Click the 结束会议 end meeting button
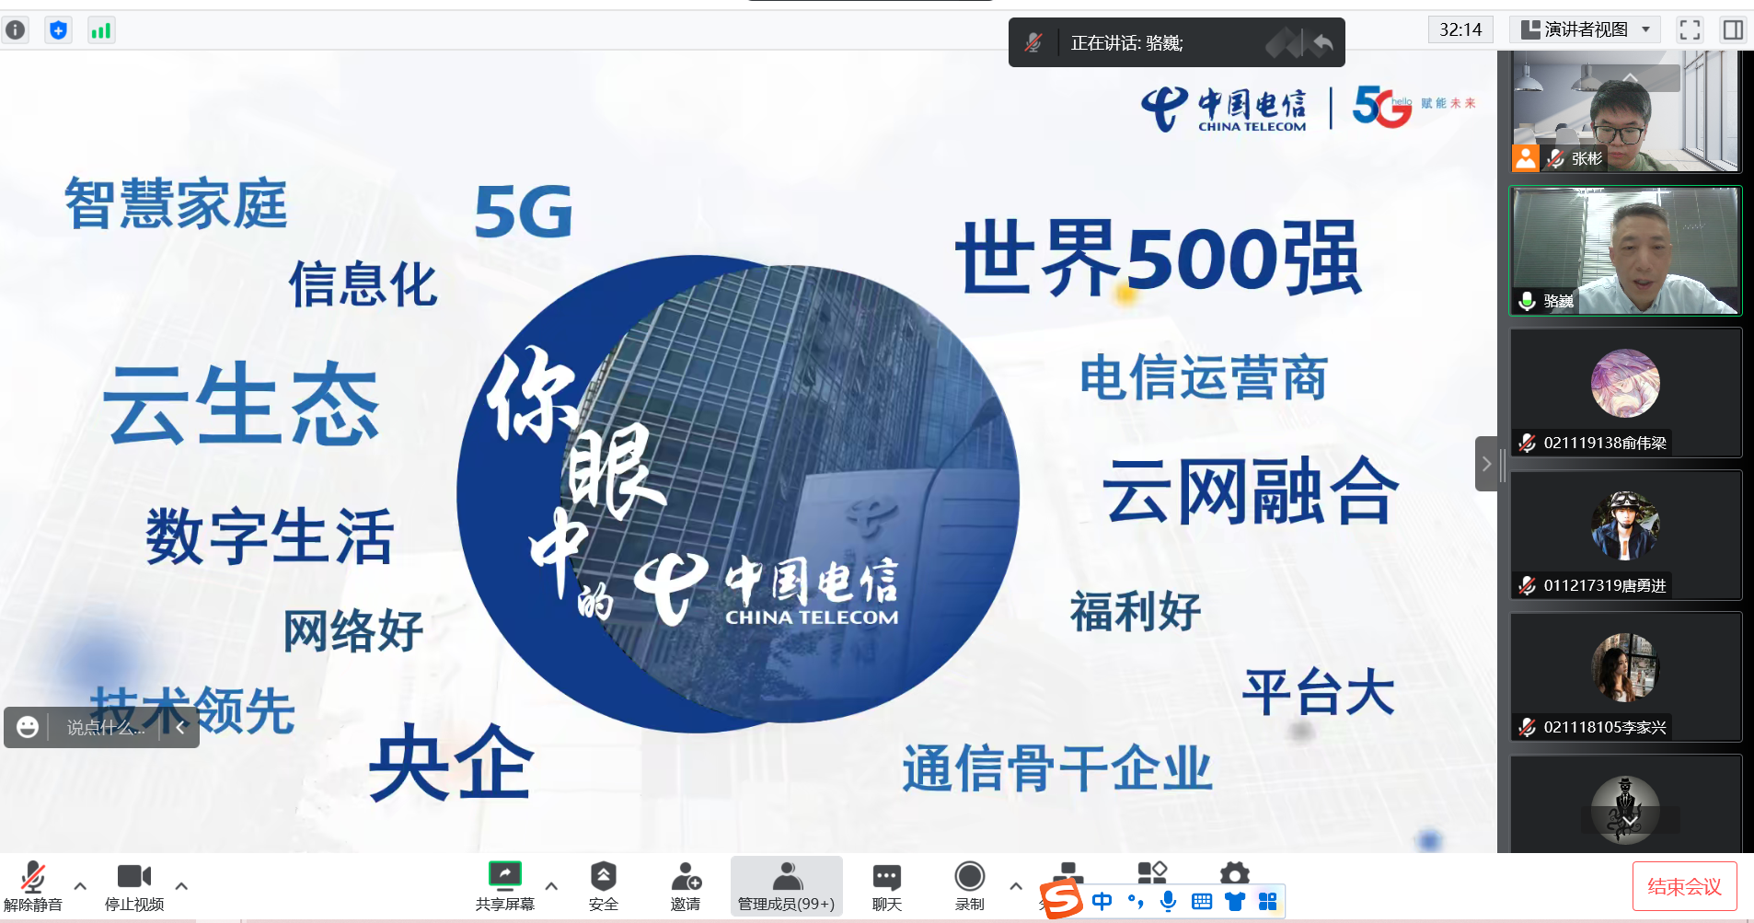The height and width of the screenshot is (923, 1754). (x=1685, y=886)
